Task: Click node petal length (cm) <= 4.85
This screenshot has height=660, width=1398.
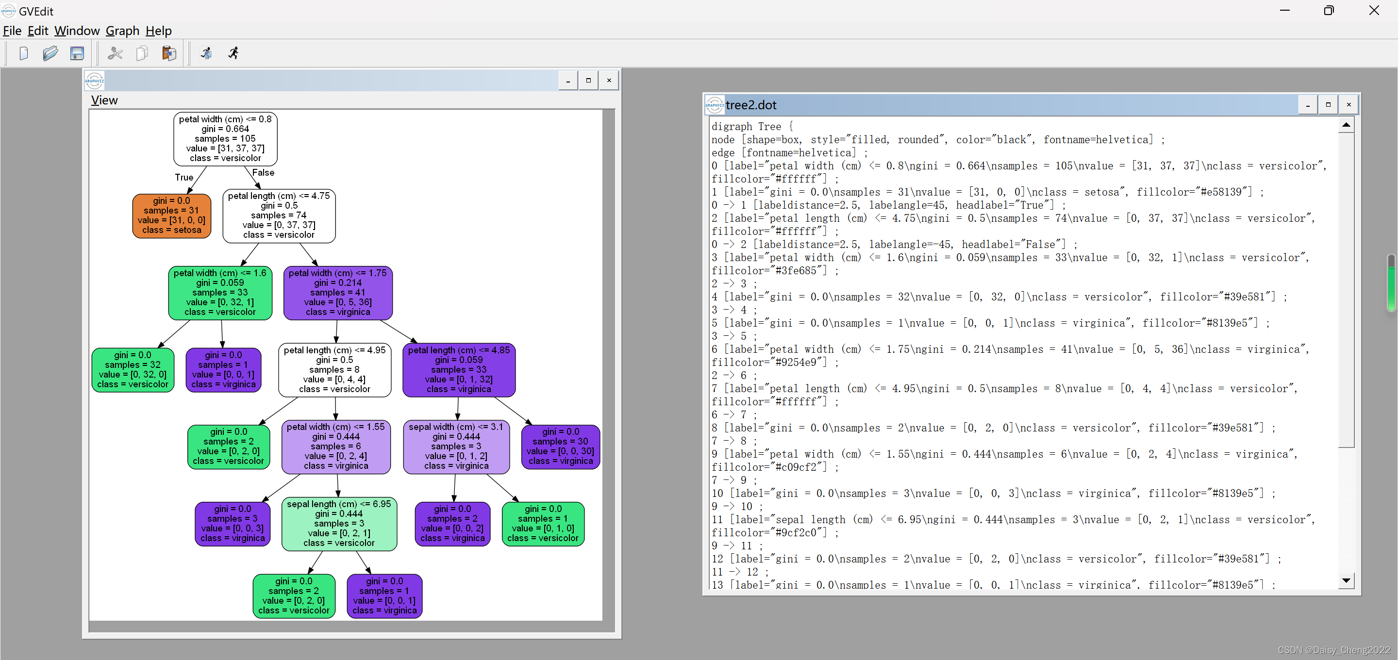Action: click(x=459, y=370)
